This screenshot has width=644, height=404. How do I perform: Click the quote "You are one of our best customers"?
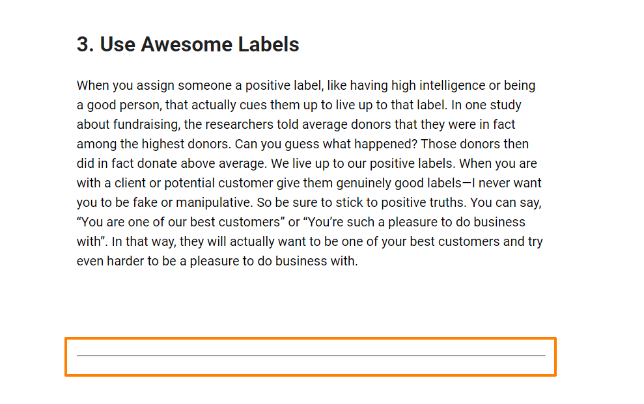coord(181,222)
